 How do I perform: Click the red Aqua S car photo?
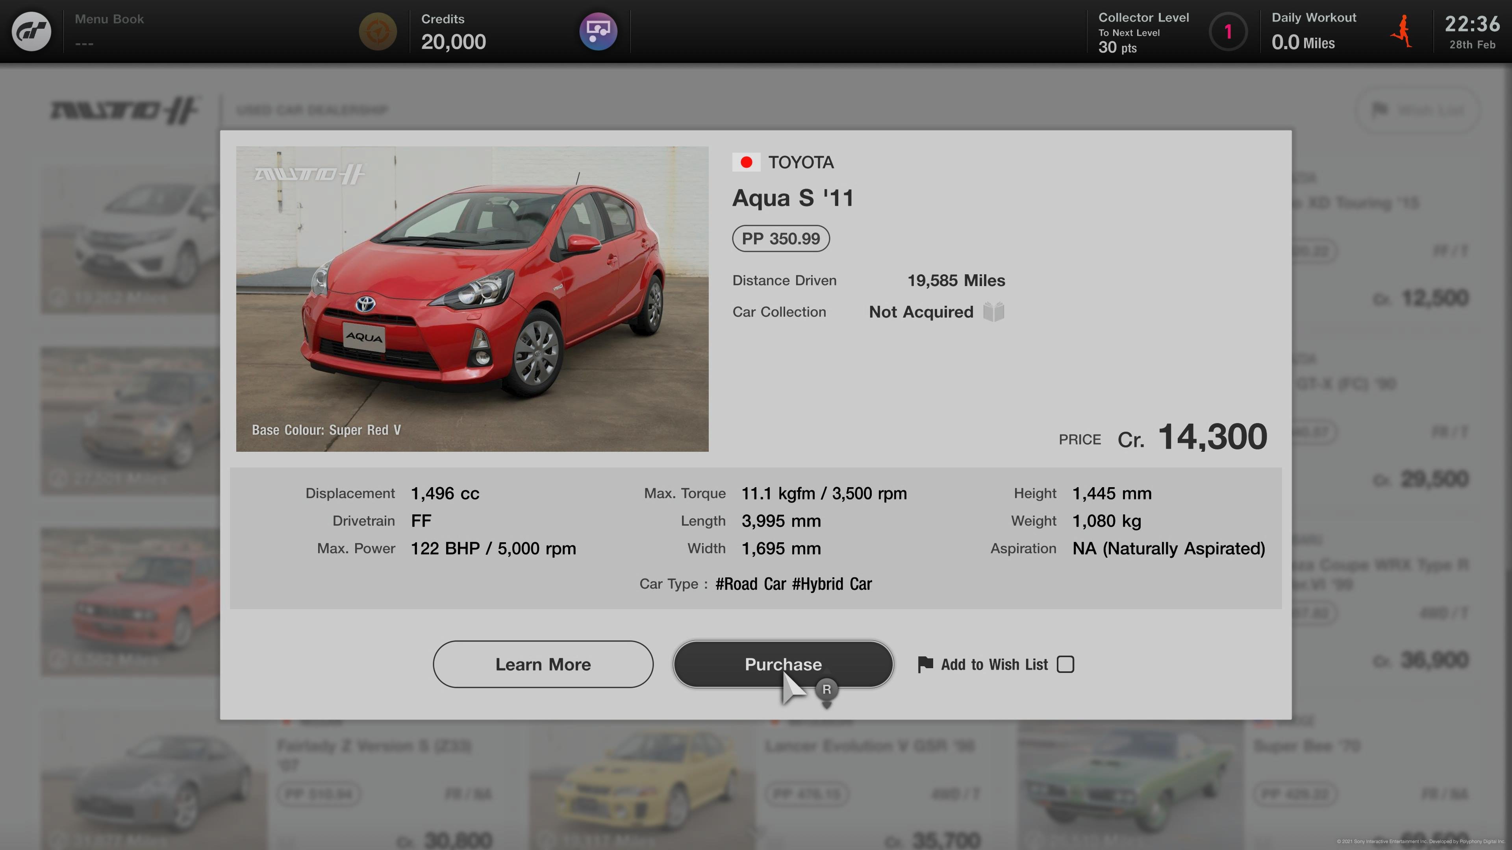click(472, 299)
